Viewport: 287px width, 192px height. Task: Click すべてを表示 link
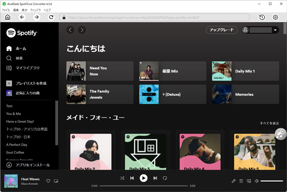coord(269,123)
